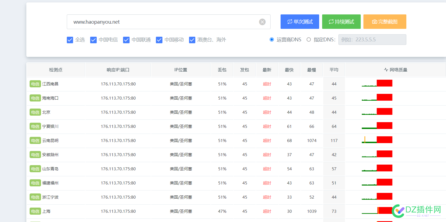Click 美国/圣何塞 location in 山东青岛 row
446x222 pixels.
point(181,169)
